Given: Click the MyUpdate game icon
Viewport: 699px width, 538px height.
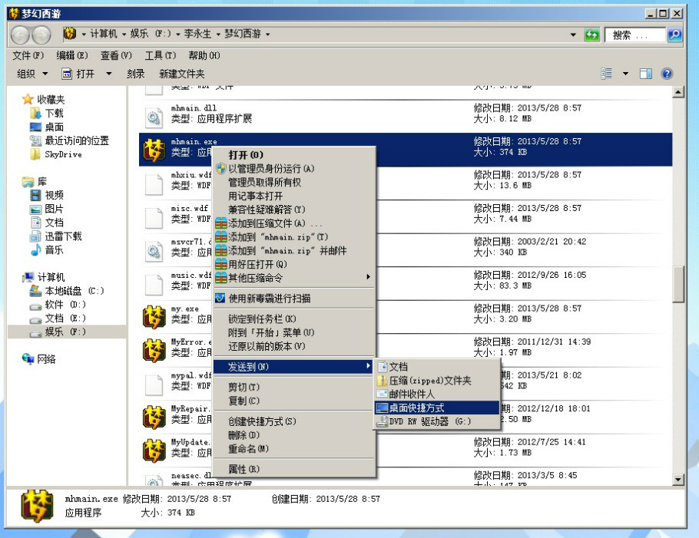Looking at the screenshot, I should pos(154,451).
